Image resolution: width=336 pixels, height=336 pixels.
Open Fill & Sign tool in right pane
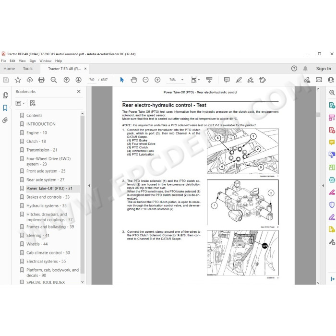pyautogui.click(x=332, y=218)
